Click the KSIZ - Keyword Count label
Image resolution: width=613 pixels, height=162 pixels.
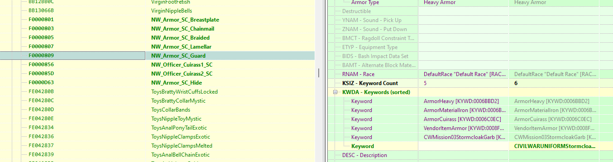point(370,83)
